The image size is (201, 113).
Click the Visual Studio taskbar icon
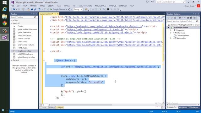pos(4,38)
